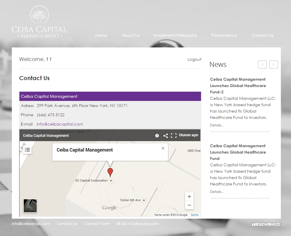Click the Harita verileri ©2014 Google attribution
The image size is (291, 236).
coord(171,215)
